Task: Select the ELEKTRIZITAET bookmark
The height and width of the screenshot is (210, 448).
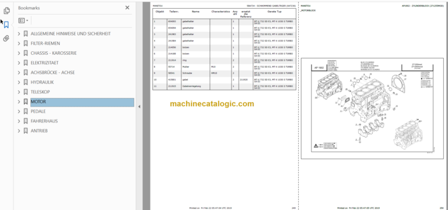Action: (44, 63)
